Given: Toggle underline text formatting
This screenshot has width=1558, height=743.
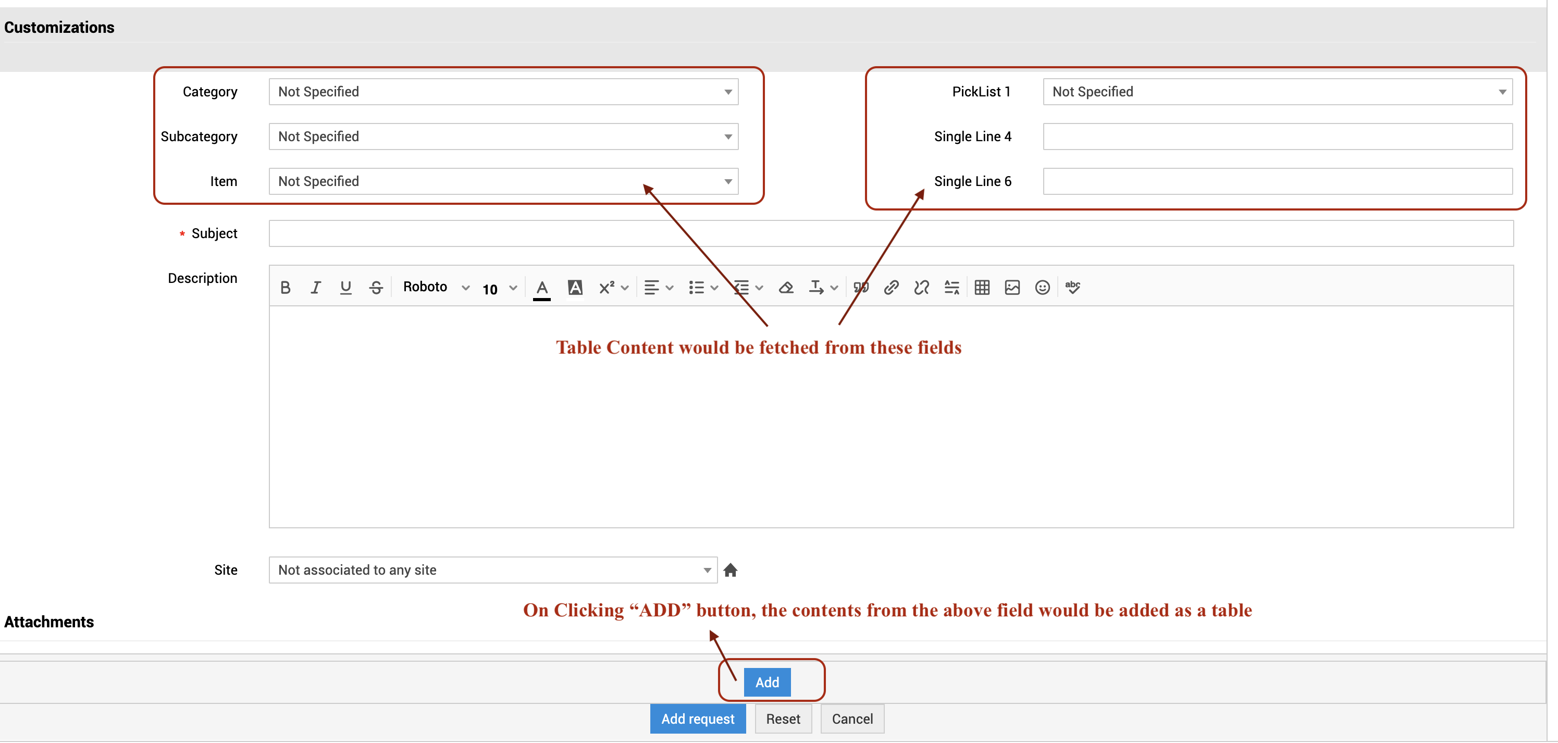Looking at the screenshot, I should (345, 288).
